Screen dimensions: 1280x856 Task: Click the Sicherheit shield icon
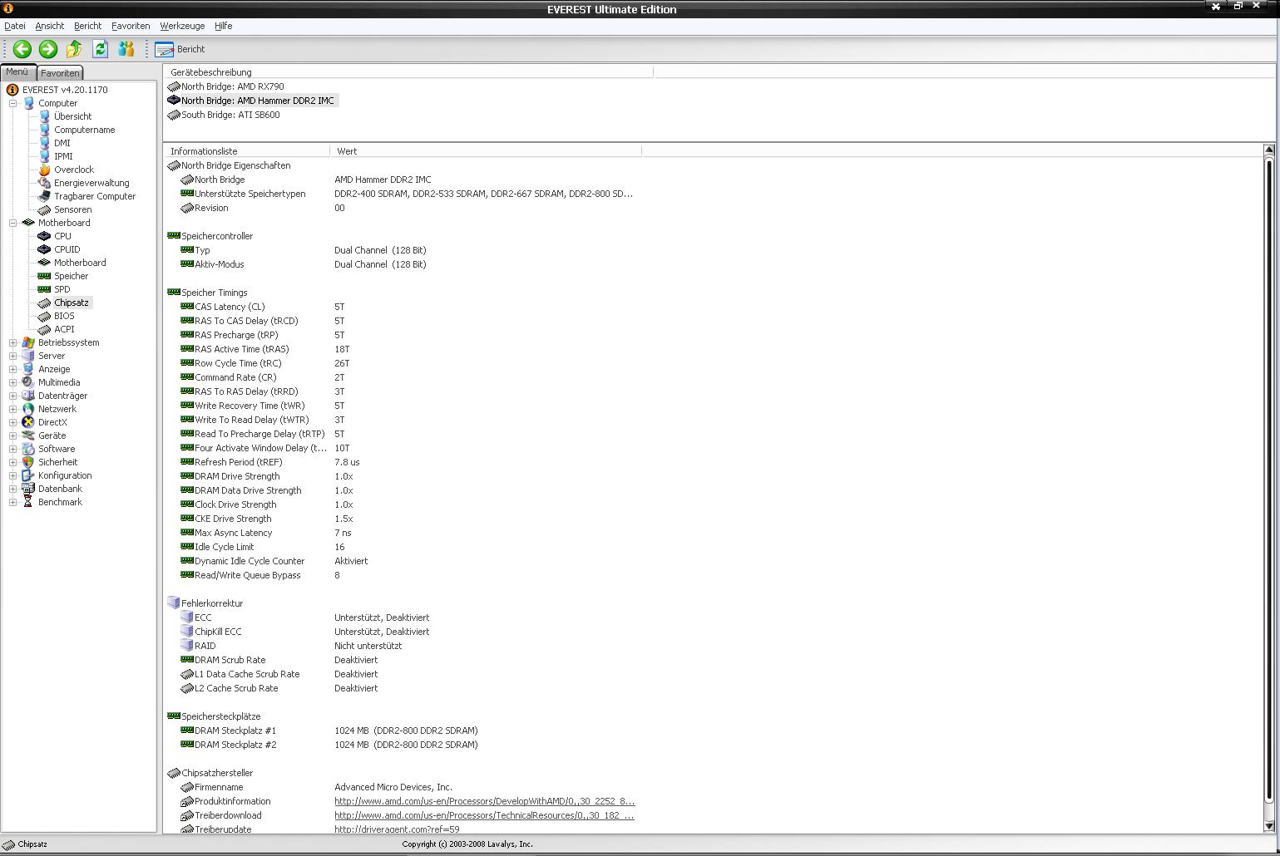[x=28, y=462]
